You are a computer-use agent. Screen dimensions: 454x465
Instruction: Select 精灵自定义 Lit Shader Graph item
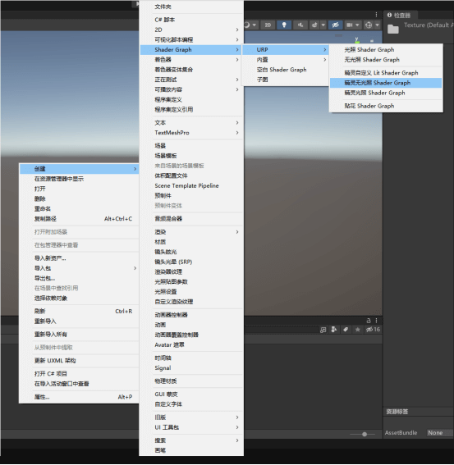[x=386, y=73]
